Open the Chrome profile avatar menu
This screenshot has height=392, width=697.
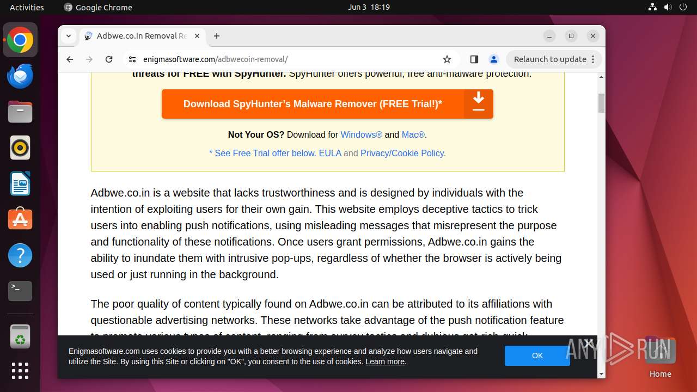(x=493, y=59)
